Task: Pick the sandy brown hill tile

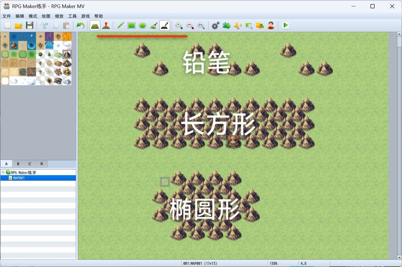Action: pos(58,63)
